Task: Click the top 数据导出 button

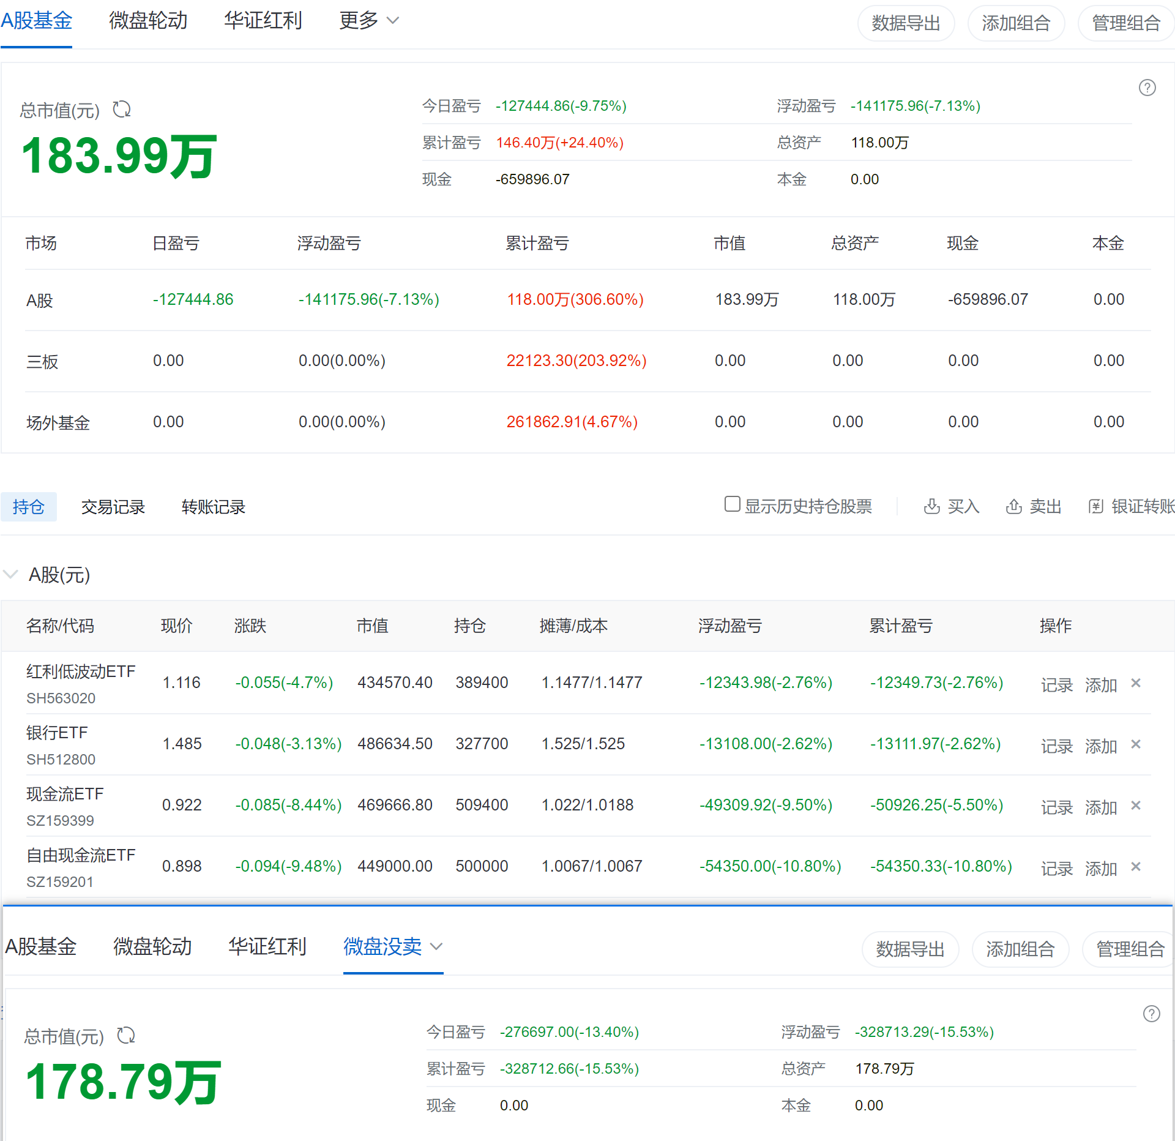Action: 906,23
